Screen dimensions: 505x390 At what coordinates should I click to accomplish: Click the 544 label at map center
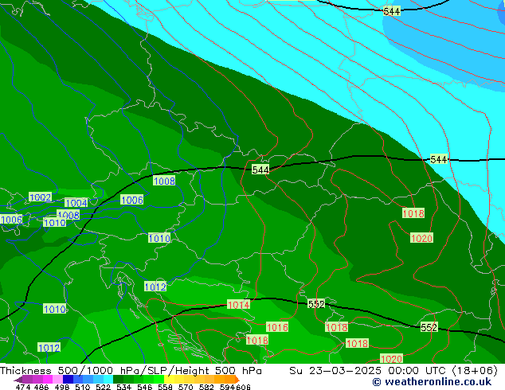[260, 170]
